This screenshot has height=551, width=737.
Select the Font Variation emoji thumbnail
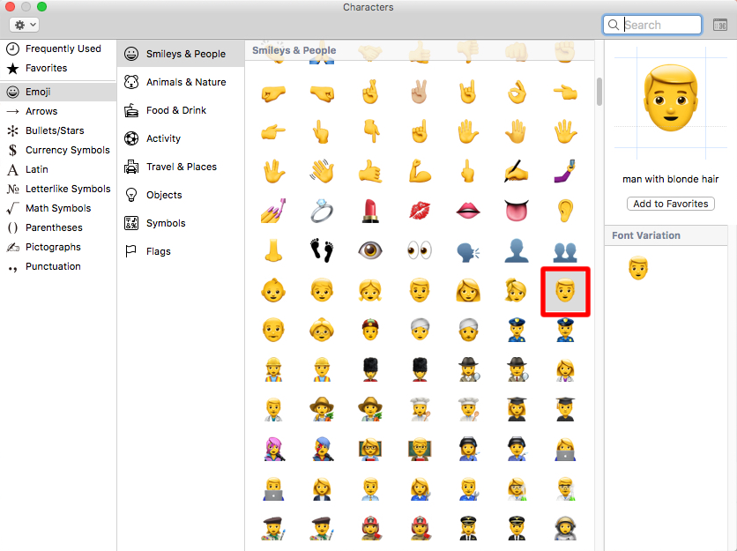coord(638,268)
